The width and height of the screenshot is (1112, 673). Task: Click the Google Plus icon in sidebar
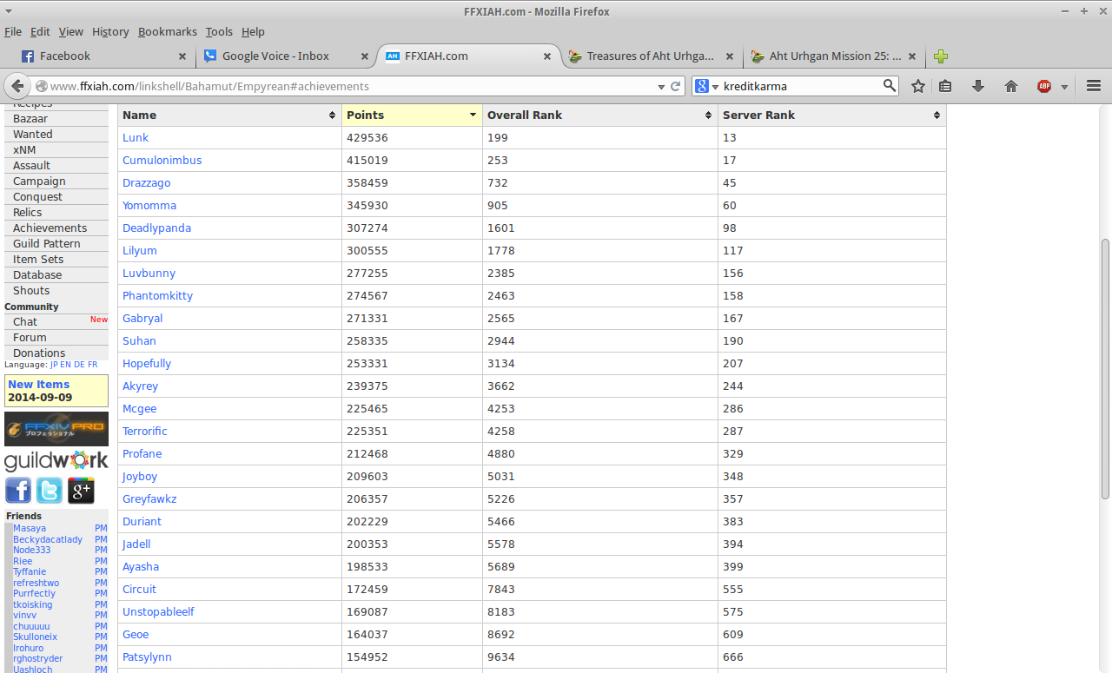pyautogui.click(x=81, y=491)
